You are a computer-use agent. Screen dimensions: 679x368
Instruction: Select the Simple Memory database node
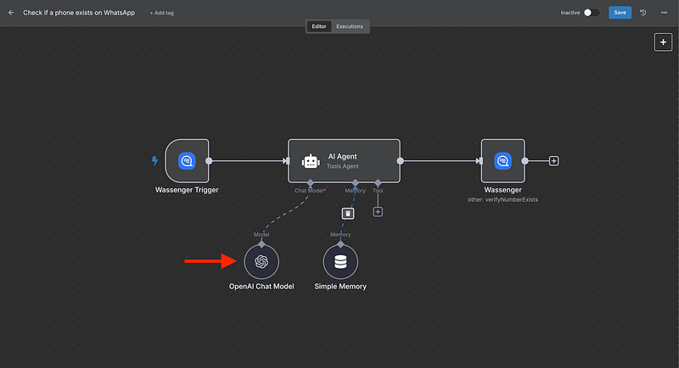(x=340, y=262)
